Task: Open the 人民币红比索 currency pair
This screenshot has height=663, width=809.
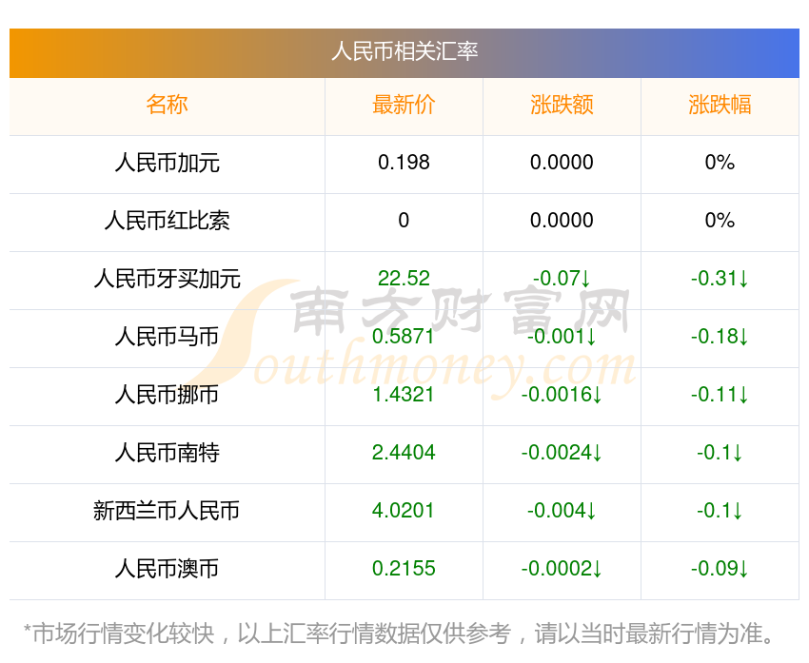Action: (x=167, y=221)
